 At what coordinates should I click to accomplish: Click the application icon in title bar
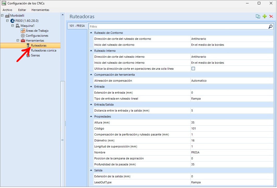click(x=4, y=3)
